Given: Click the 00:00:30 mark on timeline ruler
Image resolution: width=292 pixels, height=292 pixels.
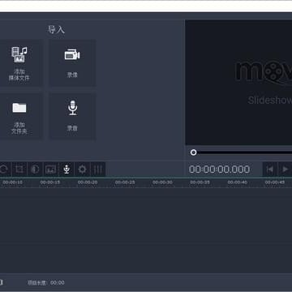Looking at the screenshot, I should tap(162, 182).
